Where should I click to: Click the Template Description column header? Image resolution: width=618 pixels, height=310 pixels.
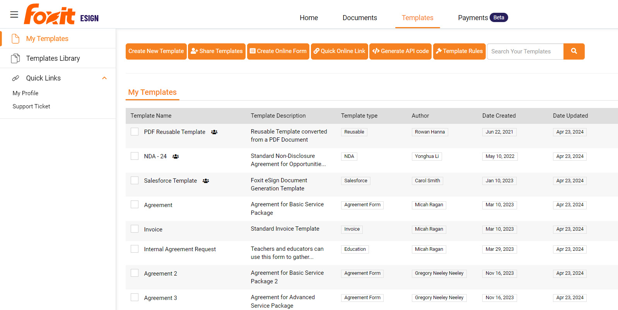coord(278,116)
